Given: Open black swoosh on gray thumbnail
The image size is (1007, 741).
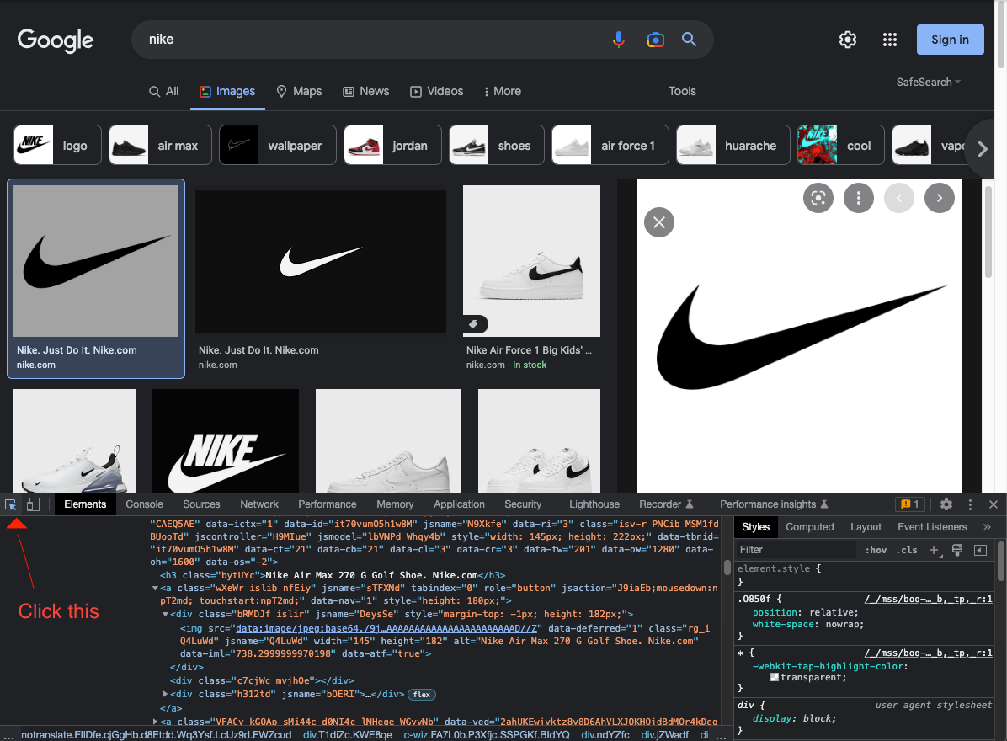Looking at the screenshot, I should (x=96, y=261).
